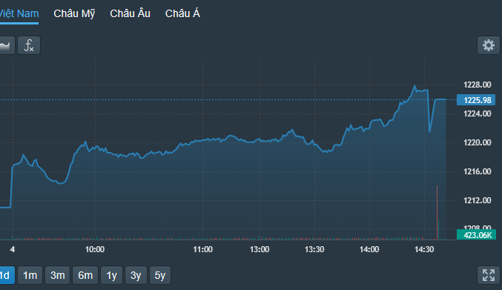Click the 10:00 time axis marker

[x=95, y=249]
